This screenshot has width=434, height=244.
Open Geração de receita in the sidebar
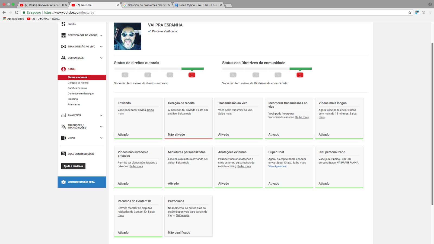(x=78, y=83)
